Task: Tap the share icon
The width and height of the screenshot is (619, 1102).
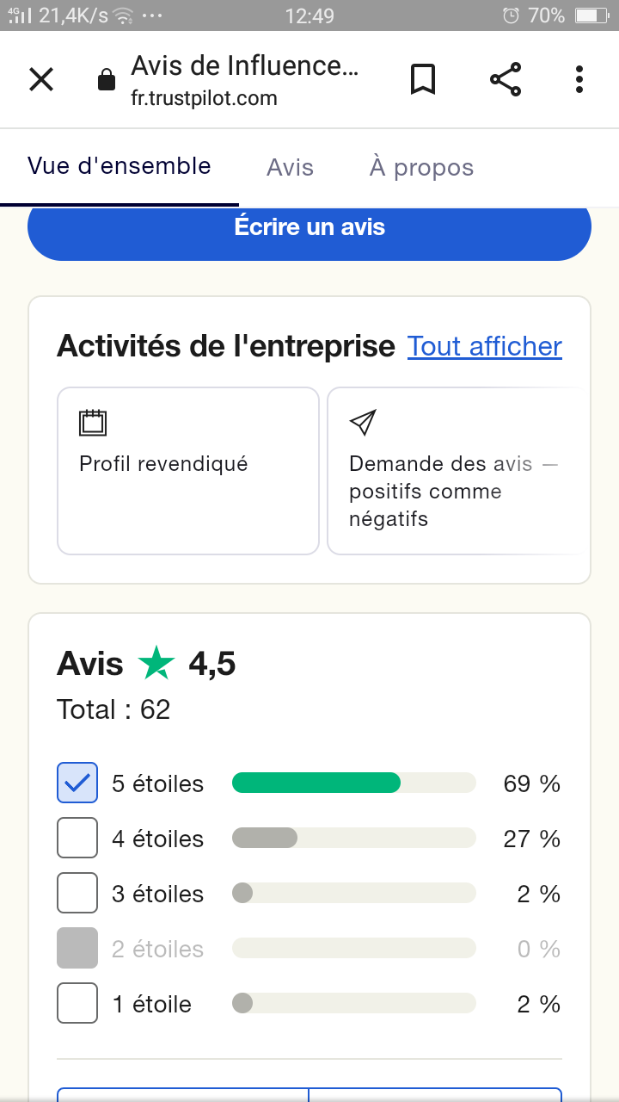Action: [x=506, y=80]
